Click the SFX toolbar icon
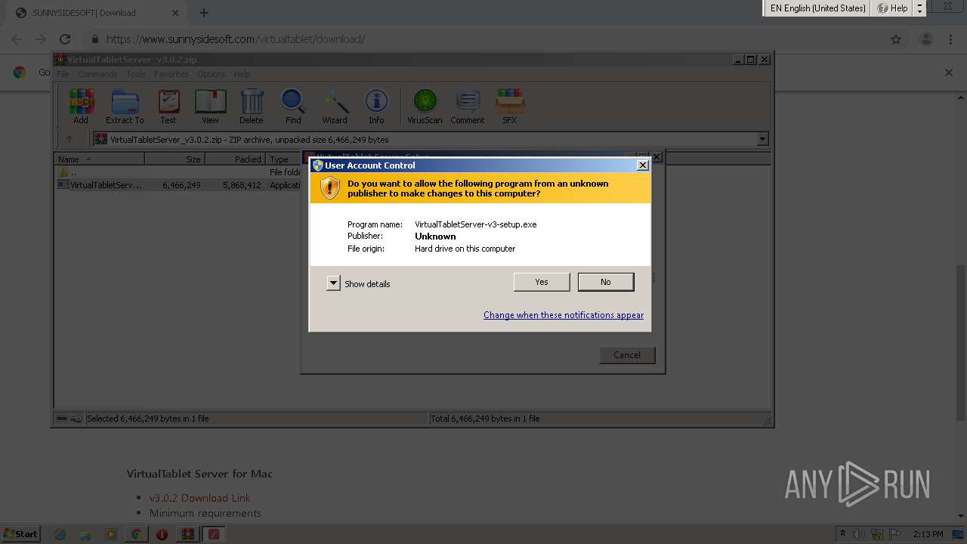Viewport: 967px width, 544px height. click(x=510, y=107)
